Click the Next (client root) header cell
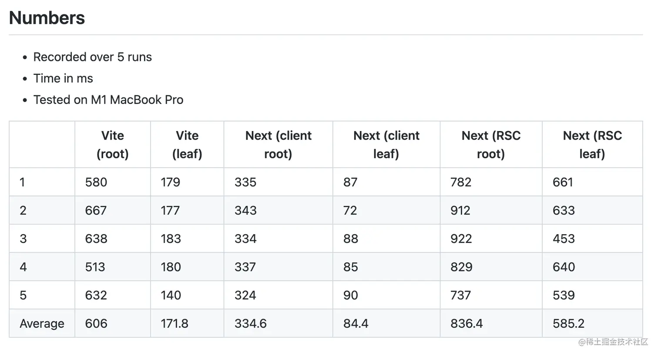 pos(279,144)
